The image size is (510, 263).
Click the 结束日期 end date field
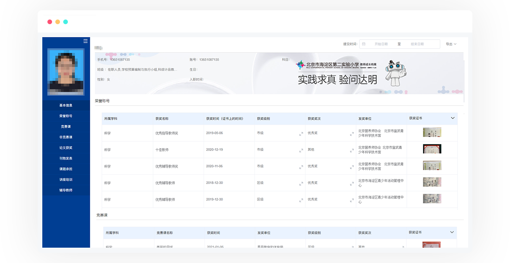tap(417, 44)
